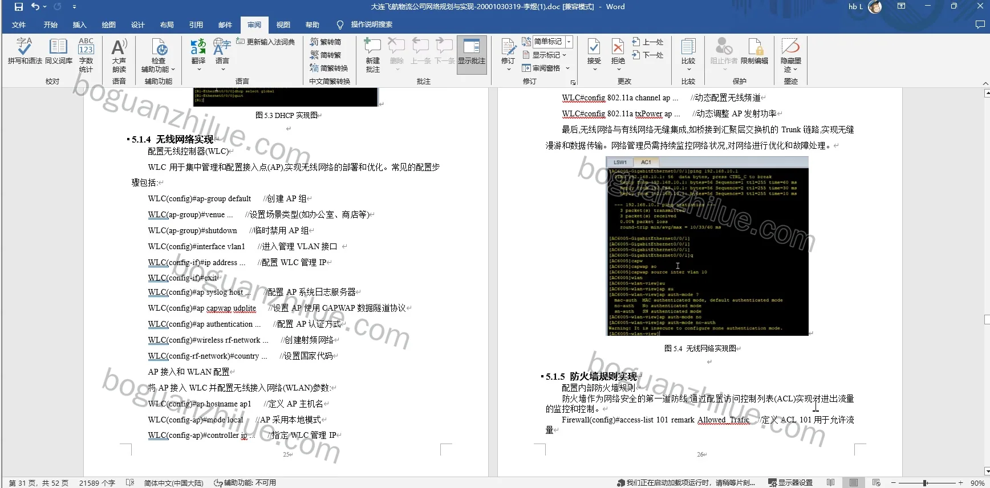This screenshot has width=990, height=488.
Task: Convert text with 简转繁
Action: (x=326, y=55)
